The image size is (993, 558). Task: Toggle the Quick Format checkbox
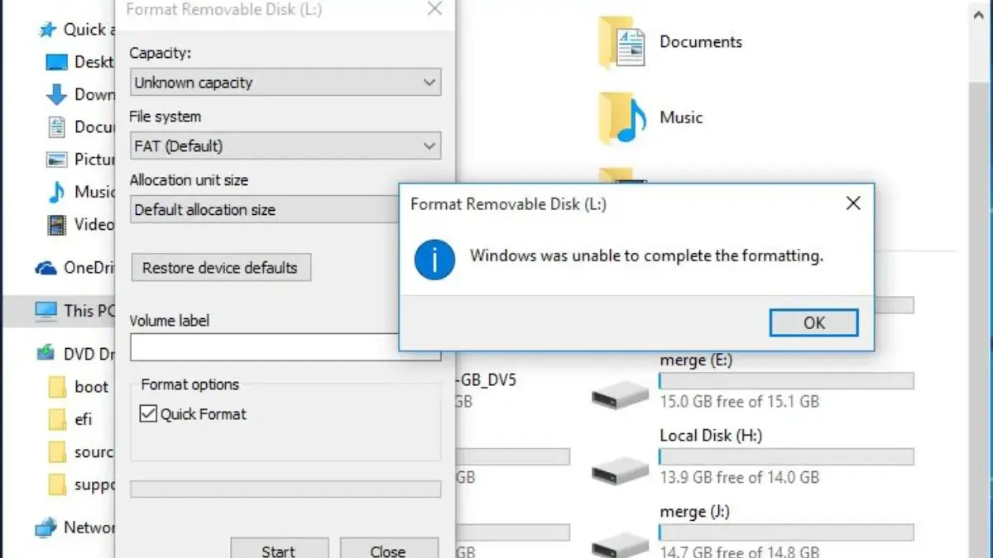(x=147, y=413)
